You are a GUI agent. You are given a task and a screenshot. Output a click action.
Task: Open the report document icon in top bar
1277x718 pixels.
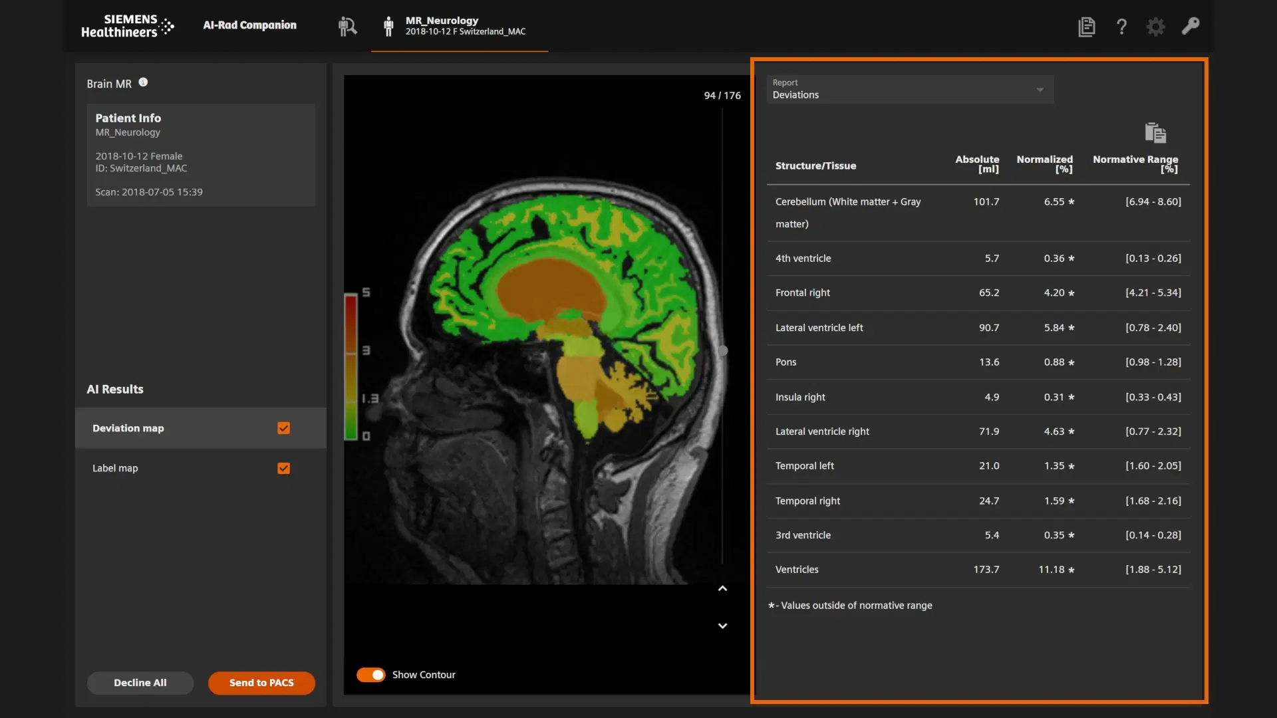(x=1086, y=27)
